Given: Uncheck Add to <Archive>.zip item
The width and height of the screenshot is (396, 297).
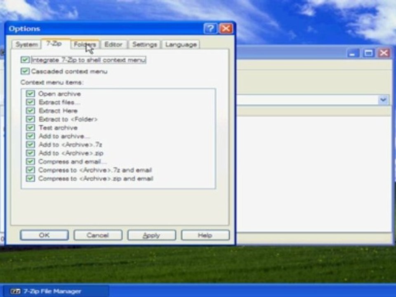Looking at the screenshot, I should 30,153.
